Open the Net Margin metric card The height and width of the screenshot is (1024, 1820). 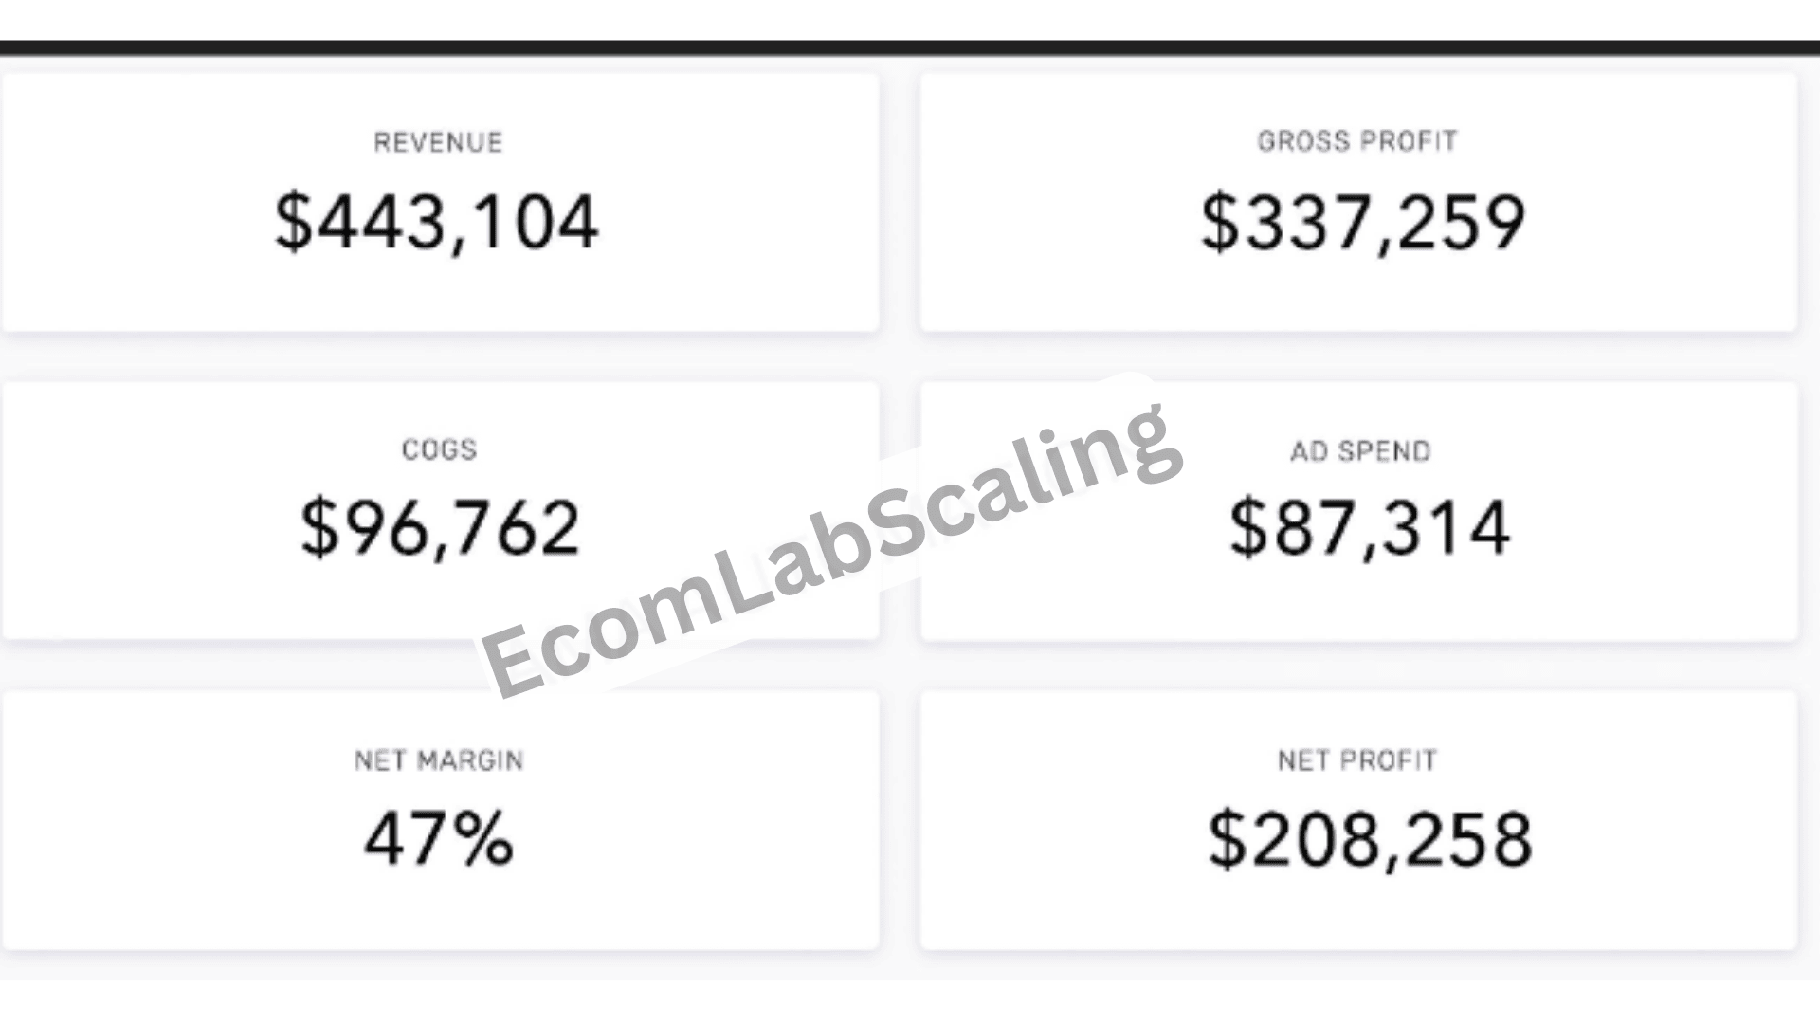point(440,820)
